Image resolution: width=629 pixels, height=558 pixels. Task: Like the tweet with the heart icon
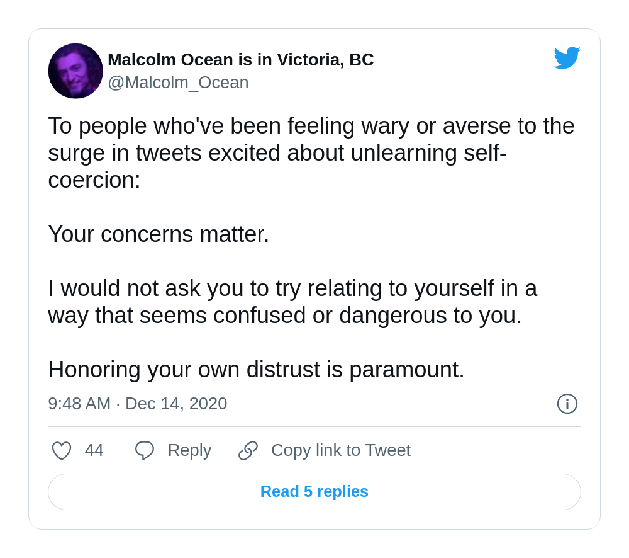tap(62, 450)
